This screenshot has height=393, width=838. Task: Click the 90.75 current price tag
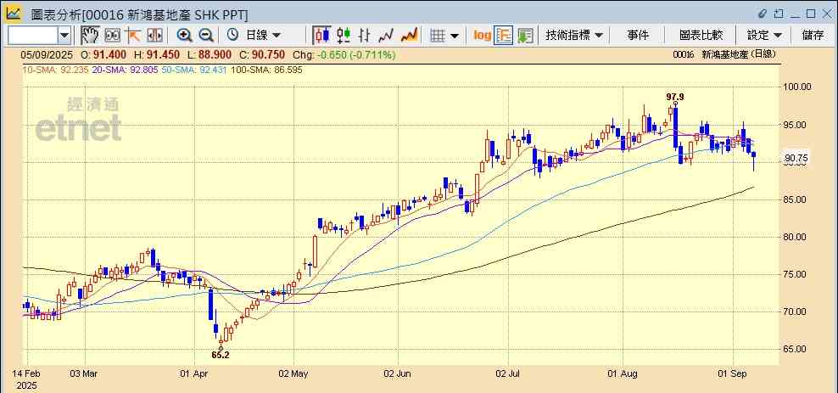[796, 158]
